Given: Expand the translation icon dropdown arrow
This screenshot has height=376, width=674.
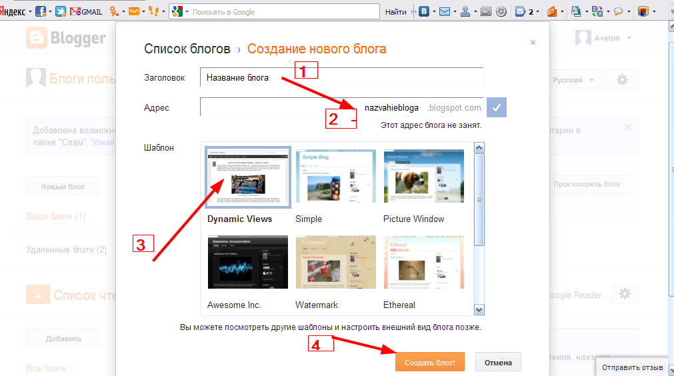Looking at the screenshot, I should point(608,12).
